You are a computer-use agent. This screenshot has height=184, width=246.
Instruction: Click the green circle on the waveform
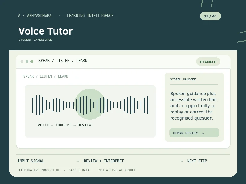click(90, 104)
